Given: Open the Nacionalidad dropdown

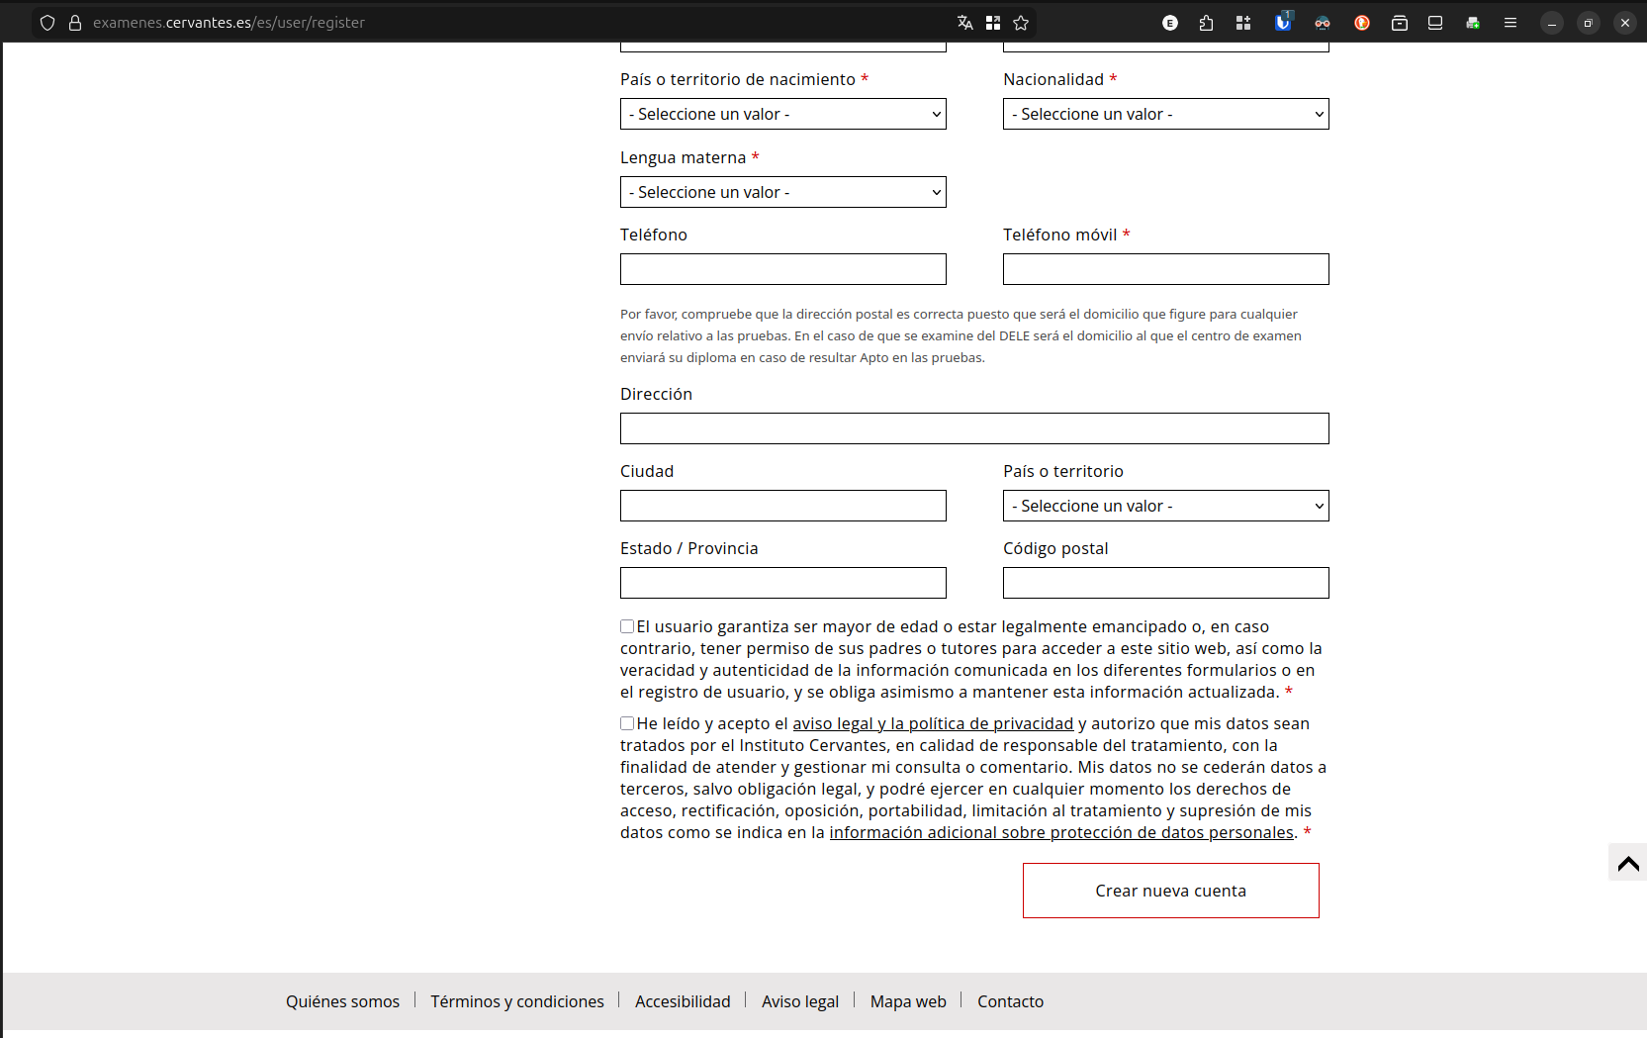Looking at the screenshot, I should coord(1165,114).
